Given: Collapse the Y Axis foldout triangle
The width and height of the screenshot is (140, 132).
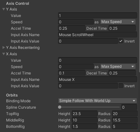Looking at the screenshot, I should coord(4,9).
